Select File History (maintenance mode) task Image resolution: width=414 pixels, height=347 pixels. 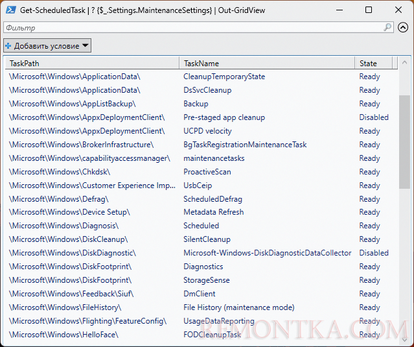[238, 307]
